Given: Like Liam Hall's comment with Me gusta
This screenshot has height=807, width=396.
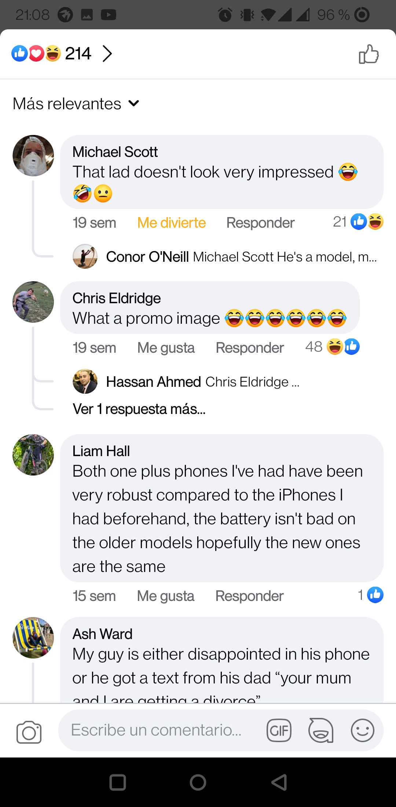Looking at the screenshot, I should (165, 596).
